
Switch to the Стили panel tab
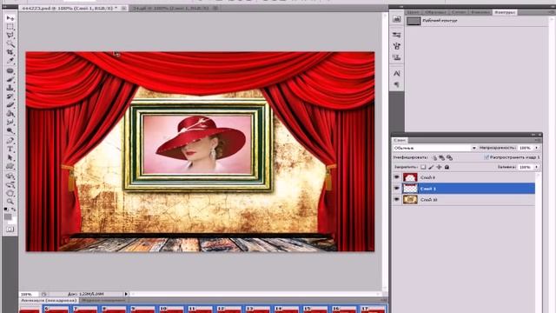coord(459,12)
